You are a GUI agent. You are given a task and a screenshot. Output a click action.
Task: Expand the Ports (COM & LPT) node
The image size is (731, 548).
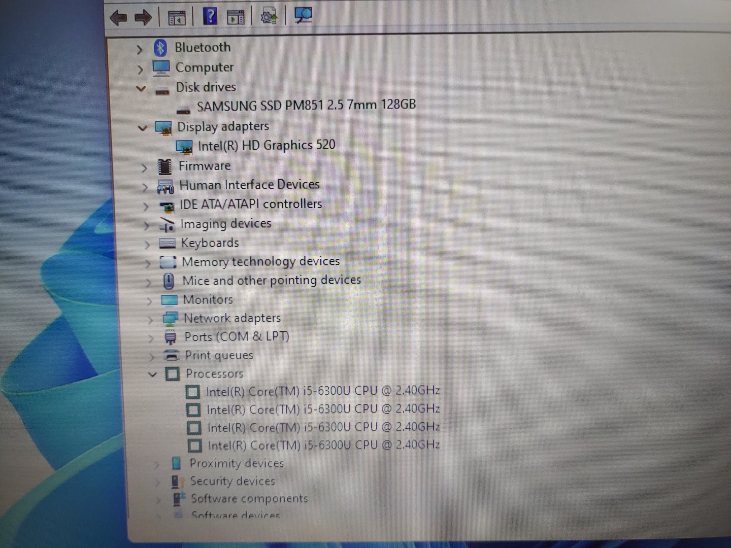point(151,338)
